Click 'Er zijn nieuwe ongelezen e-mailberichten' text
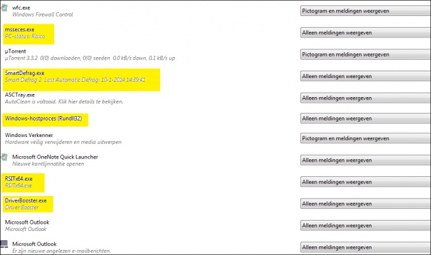431x255 pixels. [x=62, y=251]
